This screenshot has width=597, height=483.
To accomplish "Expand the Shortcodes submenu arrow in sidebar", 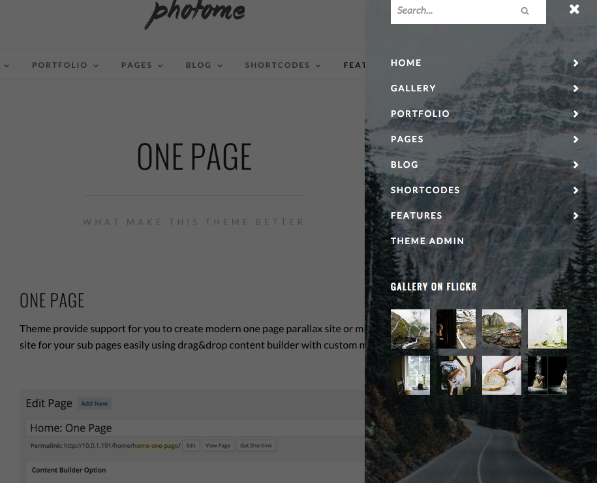I will pyautogui.click(x=575, y=191).
